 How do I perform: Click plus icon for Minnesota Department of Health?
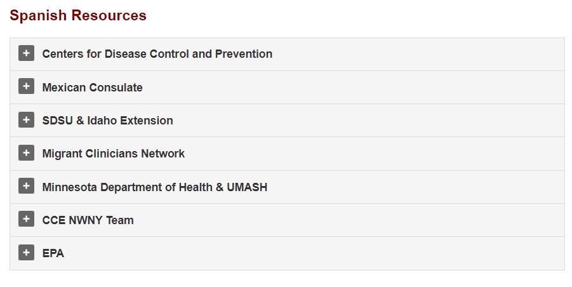[26, 187]
